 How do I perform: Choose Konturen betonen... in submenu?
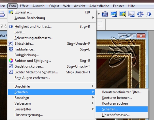tap(122, 98)
